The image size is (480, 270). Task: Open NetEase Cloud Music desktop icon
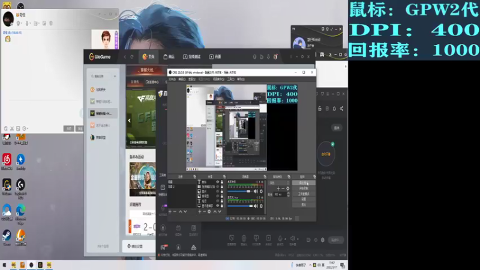pyautogui.click(x=7, y=161)
